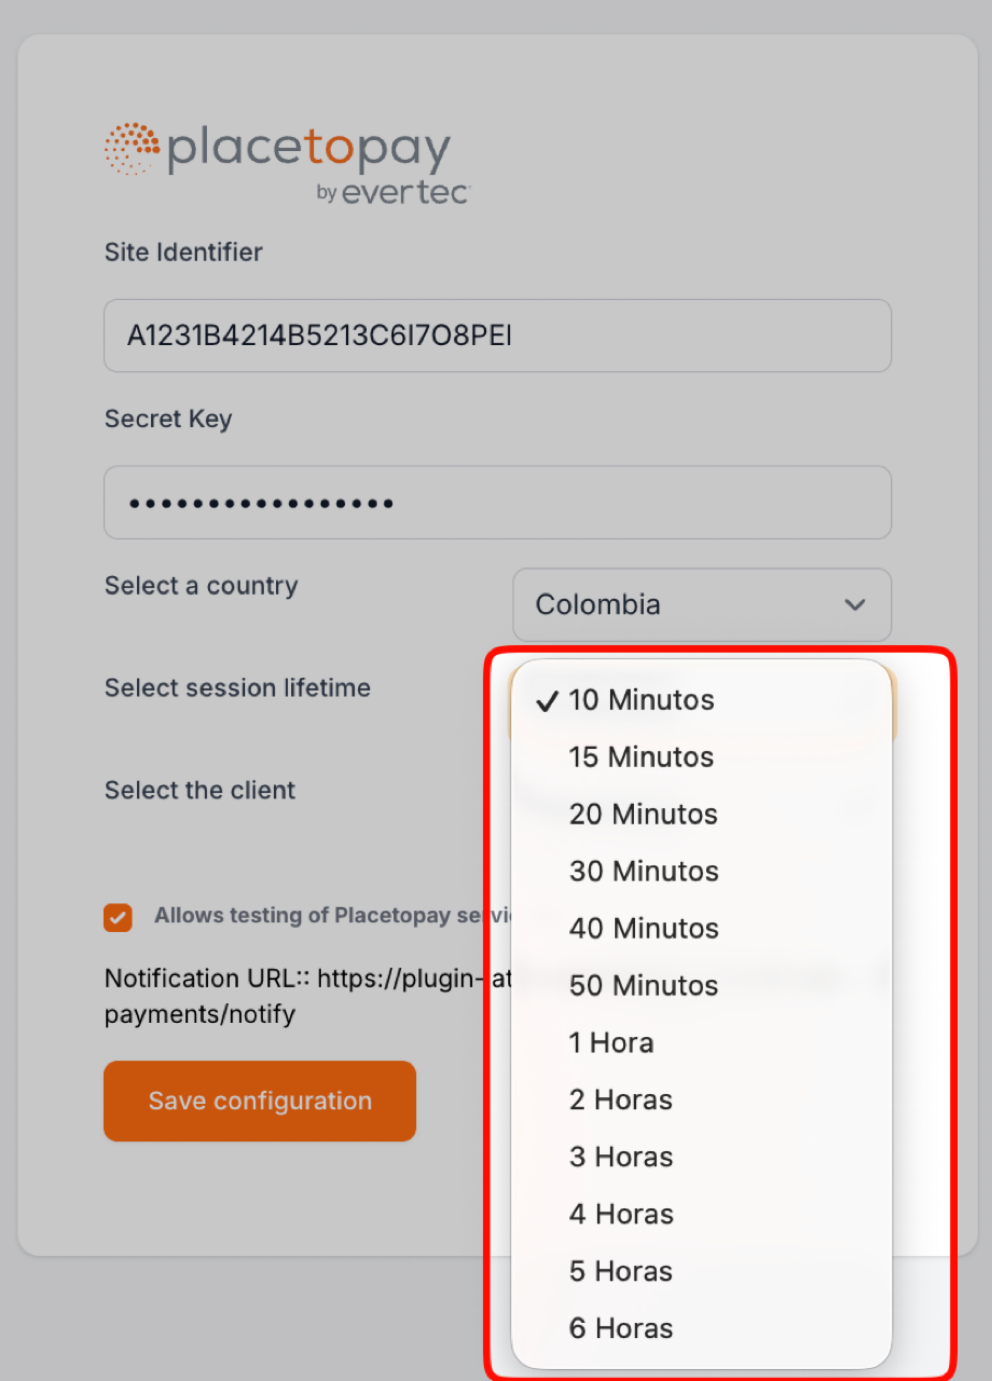Image resolution: width=992 pixels, height=1381 pixels.
Task: Select the 3 Horas option
Action: (x=621, y=1157)
